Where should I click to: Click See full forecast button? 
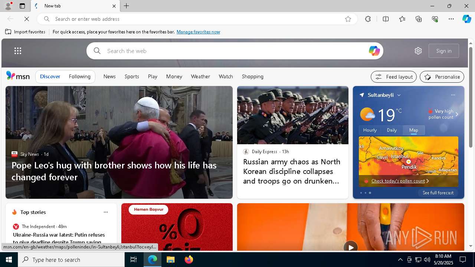(x=438, y=193)
